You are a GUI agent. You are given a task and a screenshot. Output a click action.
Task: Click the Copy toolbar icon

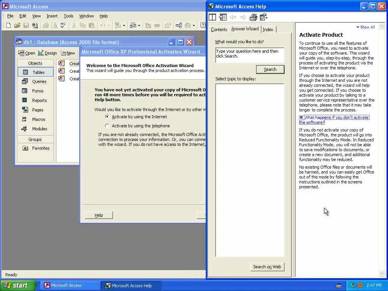tap(83, 25)
